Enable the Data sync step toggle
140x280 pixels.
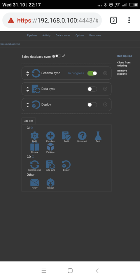92,89
